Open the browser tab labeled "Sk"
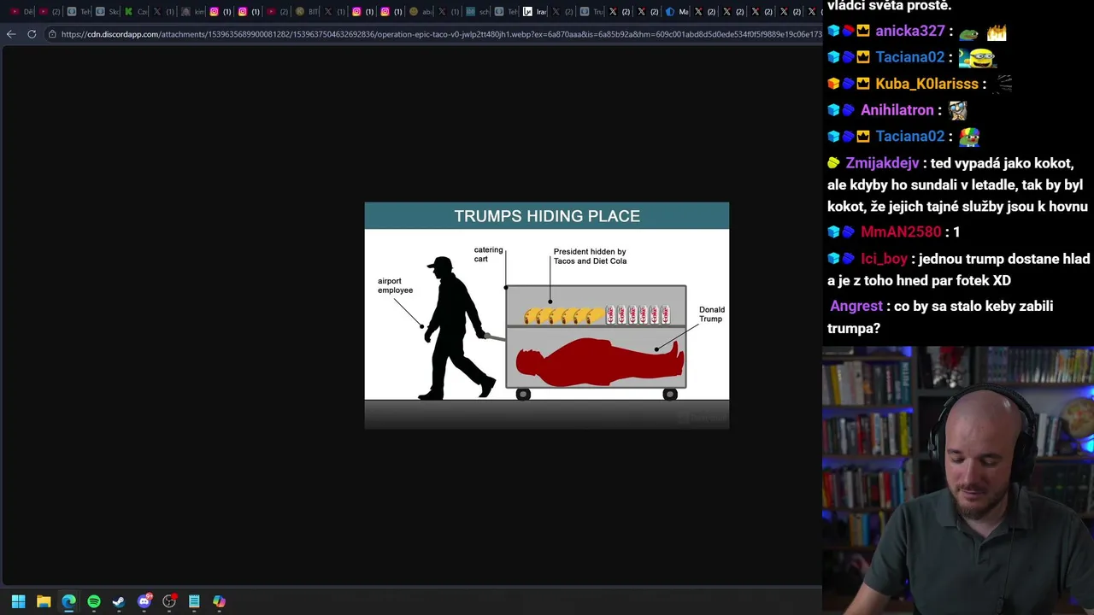This screenshot has width=1094, height=615. (107, 12)
